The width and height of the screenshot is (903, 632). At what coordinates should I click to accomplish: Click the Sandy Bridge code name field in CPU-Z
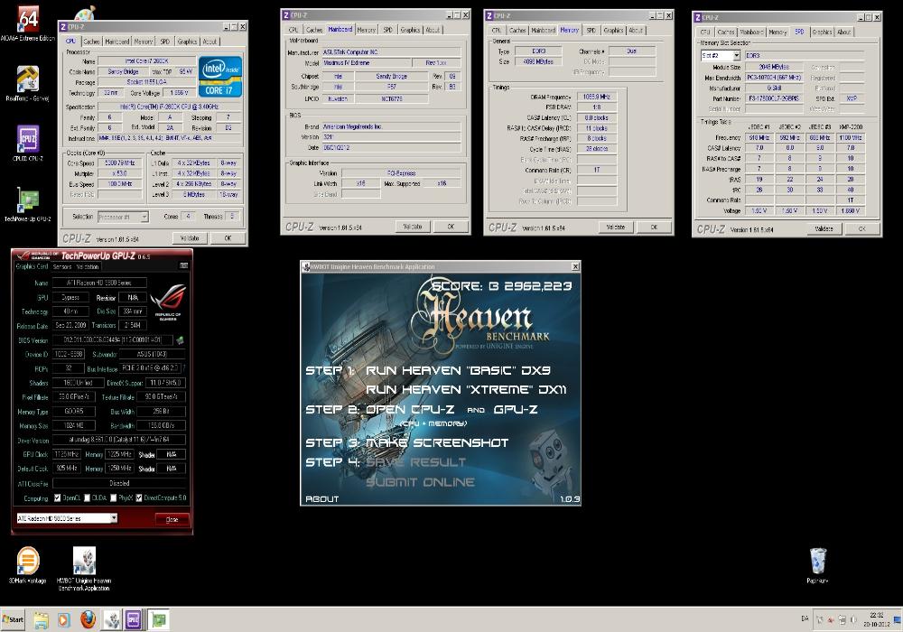coord(123,71)
